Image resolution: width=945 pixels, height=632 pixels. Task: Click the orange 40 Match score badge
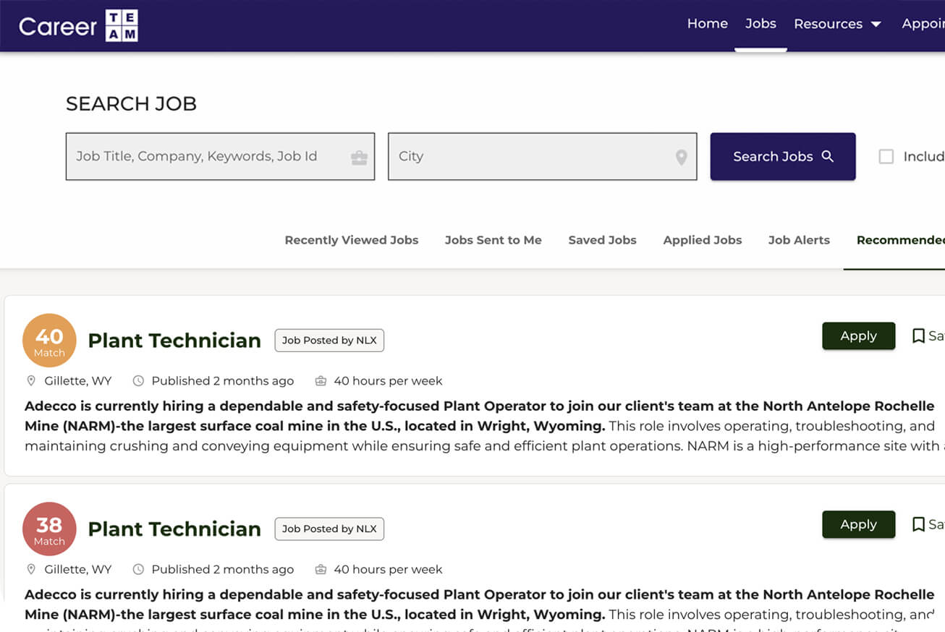pyautogui.click(x=49, y=341)
